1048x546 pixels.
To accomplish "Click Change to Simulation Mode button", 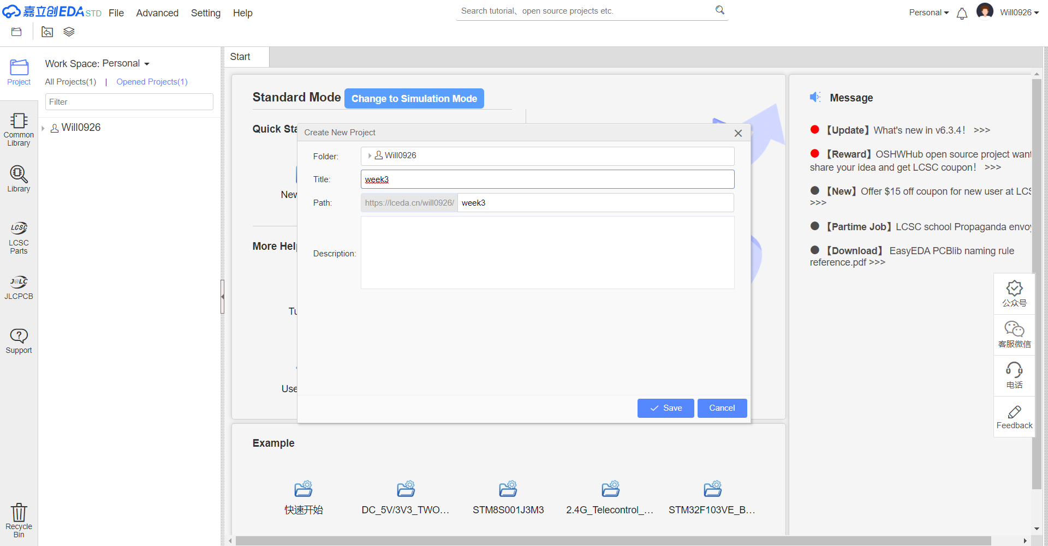I will 414,99.
